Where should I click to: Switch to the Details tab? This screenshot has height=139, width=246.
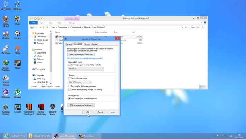[95, 44]
